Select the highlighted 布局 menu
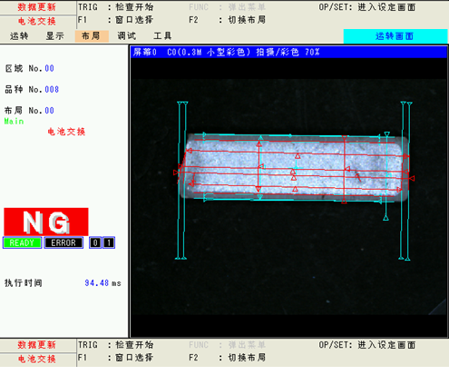The height and width of the screenshot is (375, 449). pos(92,36)
